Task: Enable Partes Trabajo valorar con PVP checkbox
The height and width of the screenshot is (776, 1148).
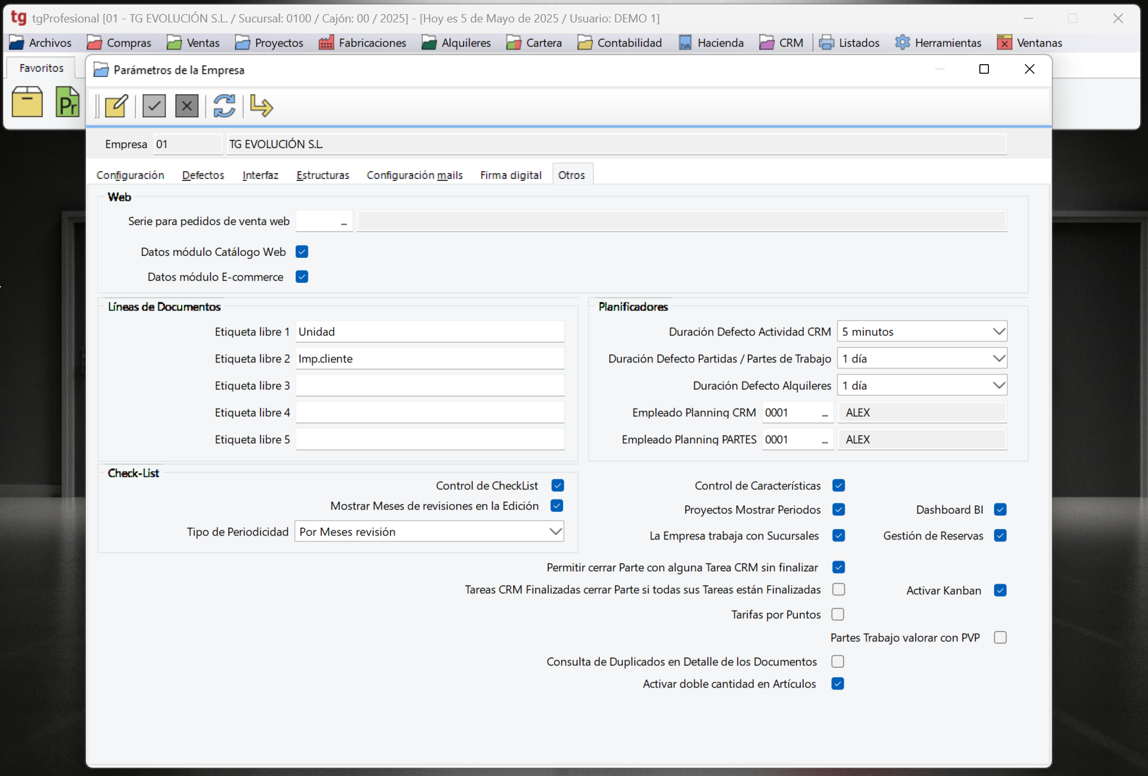Action: pos(1000,637)
